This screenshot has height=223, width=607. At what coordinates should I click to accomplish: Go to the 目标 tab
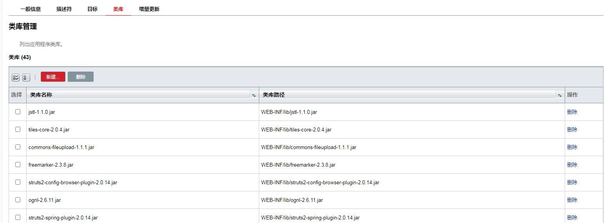(92, 9)
